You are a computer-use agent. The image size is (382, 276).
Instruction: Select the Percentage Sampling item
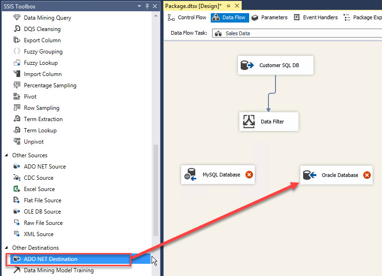tap(50, 85)
